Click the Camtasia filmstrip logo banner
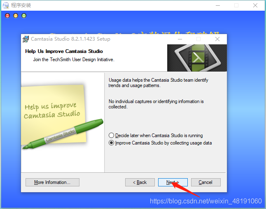The width and height of the screenshot is (266, 209). (x=197, y=58)
